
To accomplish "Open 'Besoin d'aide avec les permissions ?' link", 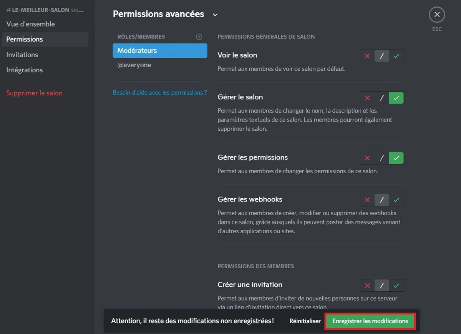I will coord(160,93).
